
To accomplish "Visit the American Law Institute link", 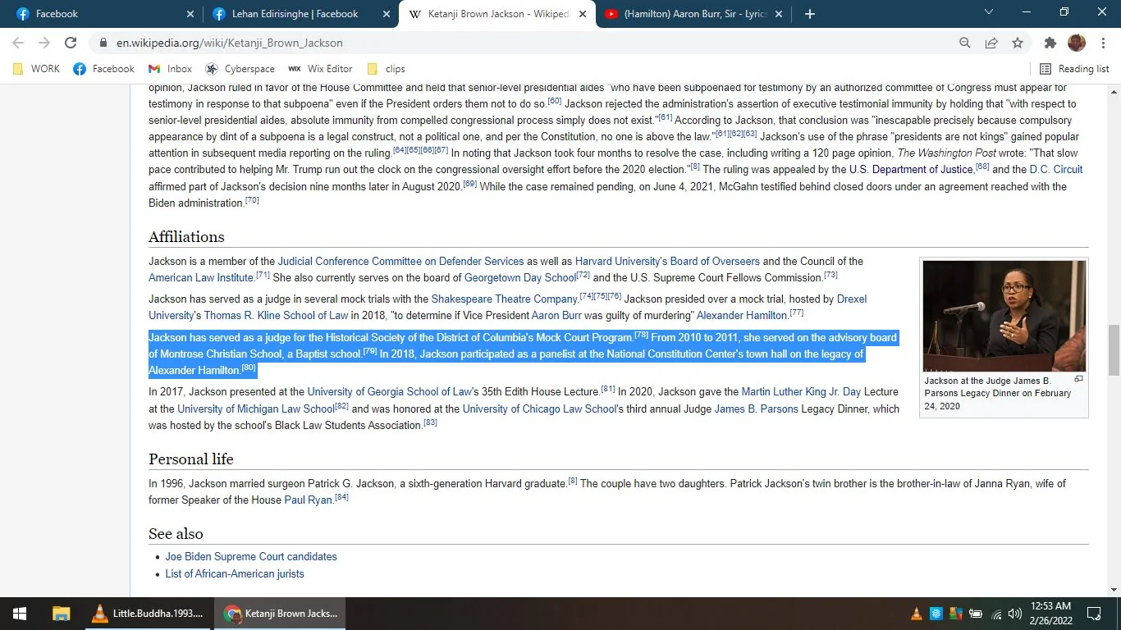I will pos(200,278).
